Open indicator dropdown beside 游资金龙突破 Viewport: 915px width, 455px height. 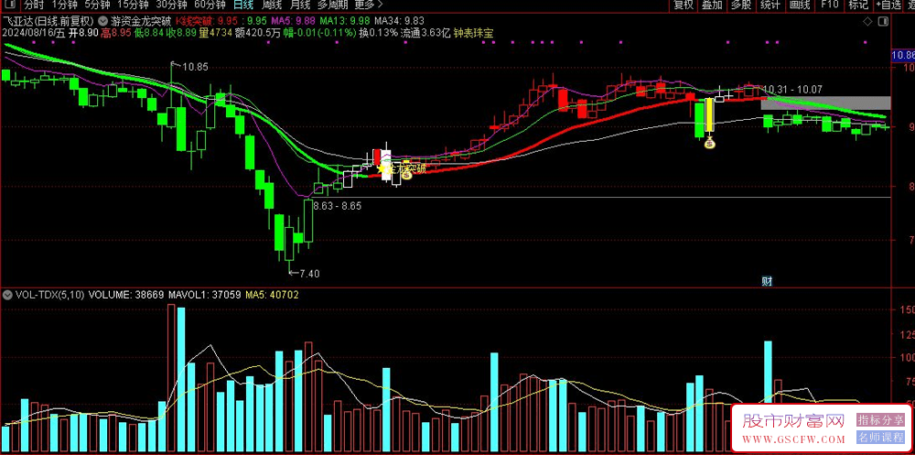tap(102, 20)
